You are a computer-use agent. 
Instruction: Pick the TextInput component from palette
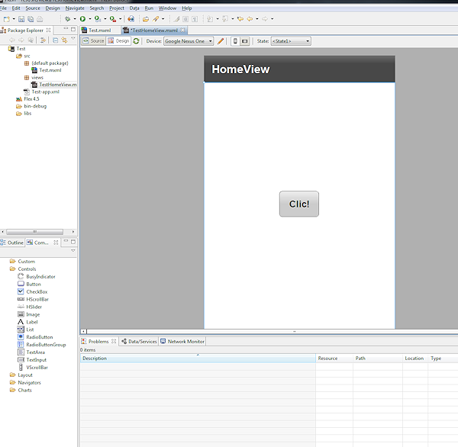37,360
